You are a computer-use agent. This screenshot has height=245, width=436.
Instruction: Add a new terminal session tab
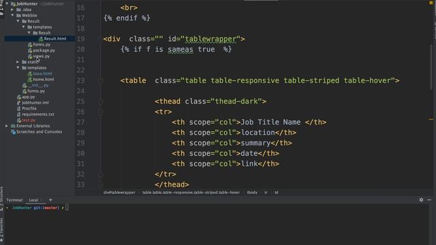tap(50, 199)
